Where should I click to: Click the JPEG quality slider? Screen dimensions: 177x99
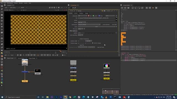(100, 33)
